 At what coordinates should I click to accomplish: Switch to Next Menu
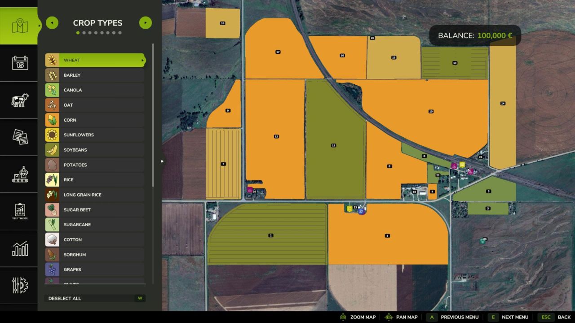coord(515,317)
